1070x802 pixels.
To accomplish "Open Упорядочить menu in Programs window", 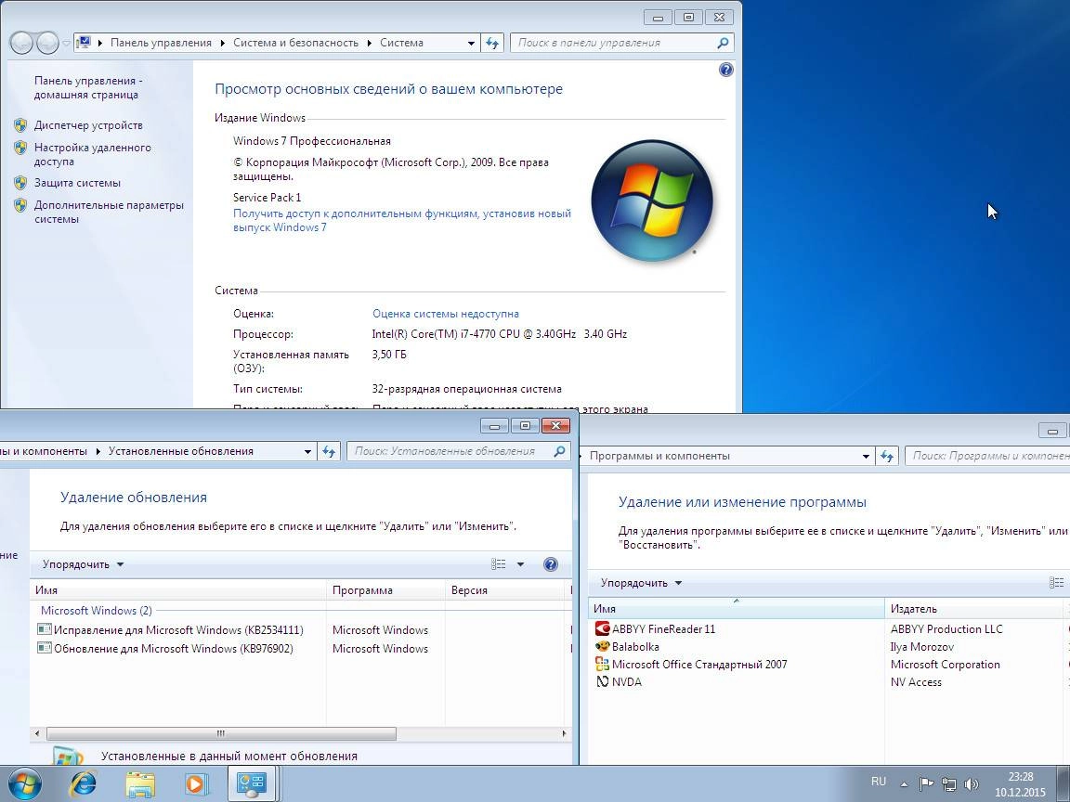I will coord(642,583).
